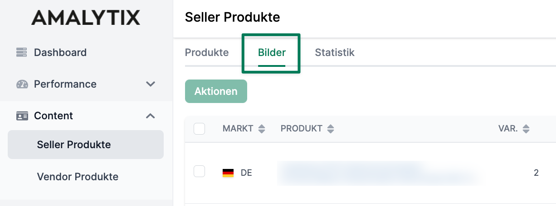Click the Dashboard server icon

[x=22, y=52]
